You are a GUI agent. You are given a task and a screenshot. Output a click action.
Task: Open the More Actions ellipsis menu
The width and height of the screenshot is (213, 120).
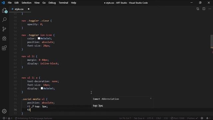click(x=210, y=9)
